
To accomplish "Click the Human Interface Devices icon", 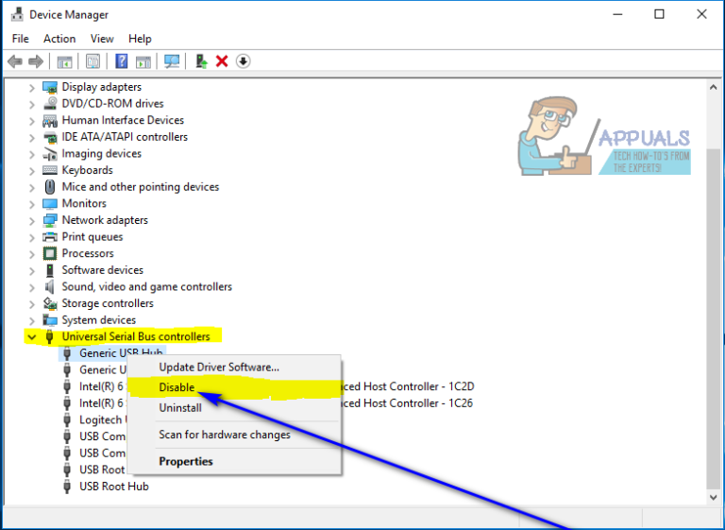I will point(50,120).
